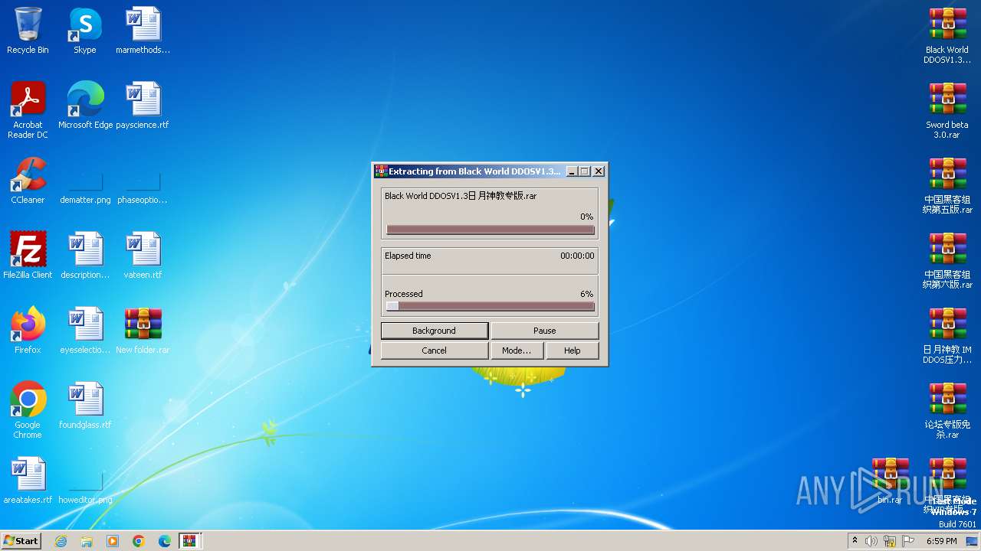Launch Edge from the taskbar
981x551 pixels.
coord(165,541)
